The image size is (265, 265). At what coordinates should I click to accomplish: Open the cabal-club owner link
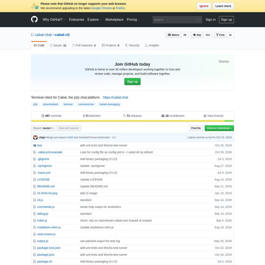pos(43,35)
